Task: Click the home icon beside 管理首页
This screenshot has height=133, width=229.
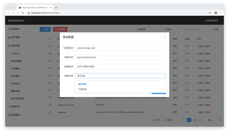Action: 9,29
